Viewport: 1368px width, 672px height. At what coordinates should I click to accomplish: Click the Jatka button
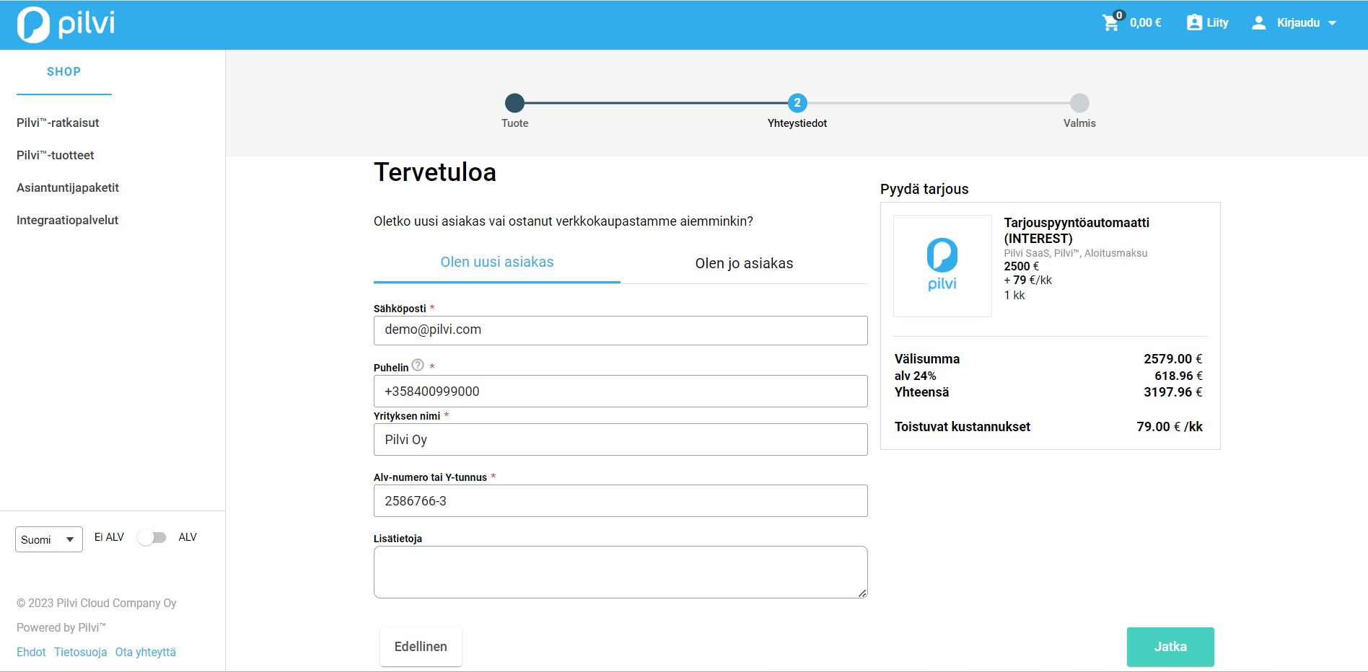tap(1170, 647)
